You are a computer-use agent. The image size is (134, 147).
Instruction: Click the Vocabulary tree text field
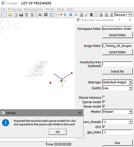click(117, 64)
